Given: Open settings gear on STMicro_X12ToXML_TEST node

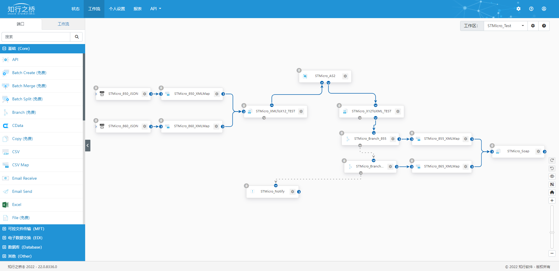Looking at the screenshot, I should pyautogui.click(x=398, y=111).
